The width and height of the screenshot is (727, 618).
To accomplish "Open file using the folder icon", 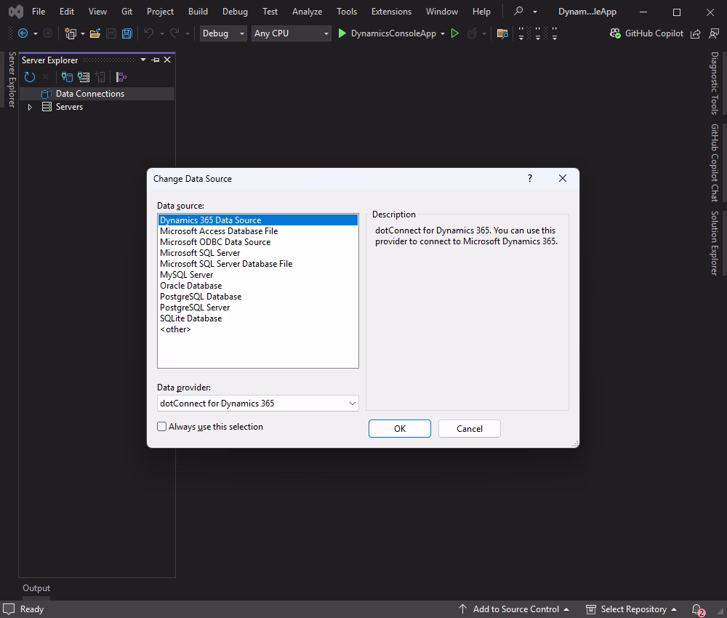I will 95,33.
